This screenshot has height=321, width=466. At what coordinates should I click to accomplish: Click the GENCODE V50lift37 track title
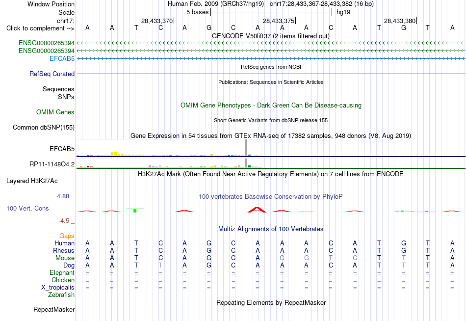[270, 36]
